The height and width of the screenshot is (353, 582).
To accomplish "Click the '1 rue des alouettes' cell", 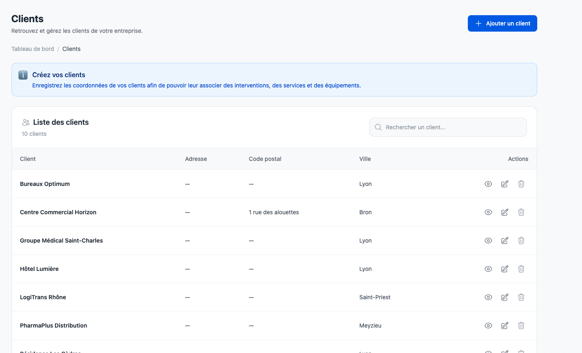I will (274, 212).
